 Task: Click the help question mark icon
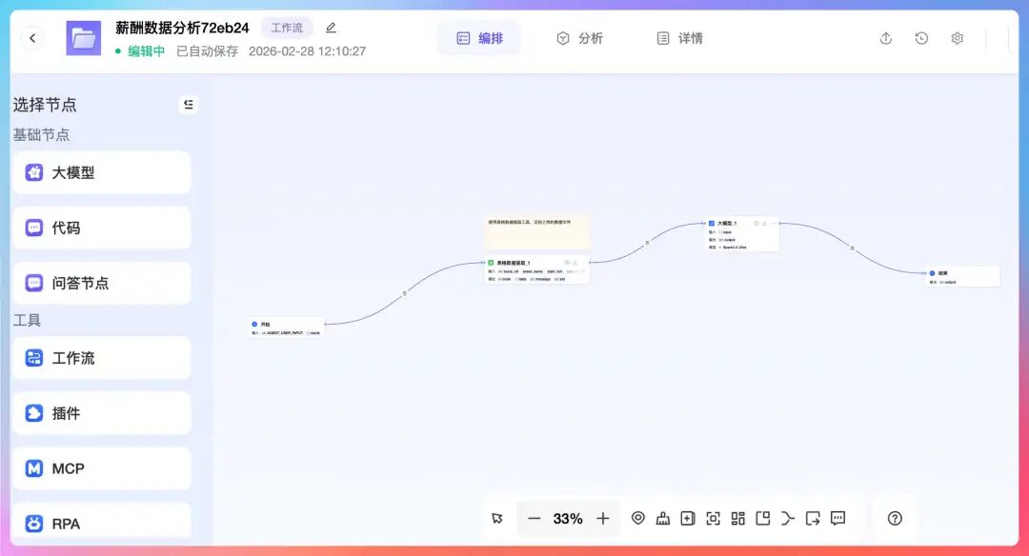pyautogui.click(x=894, y=518)
